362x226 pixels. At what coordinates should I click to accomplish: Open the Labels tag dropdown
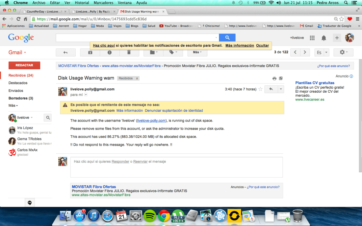(173, 52)
